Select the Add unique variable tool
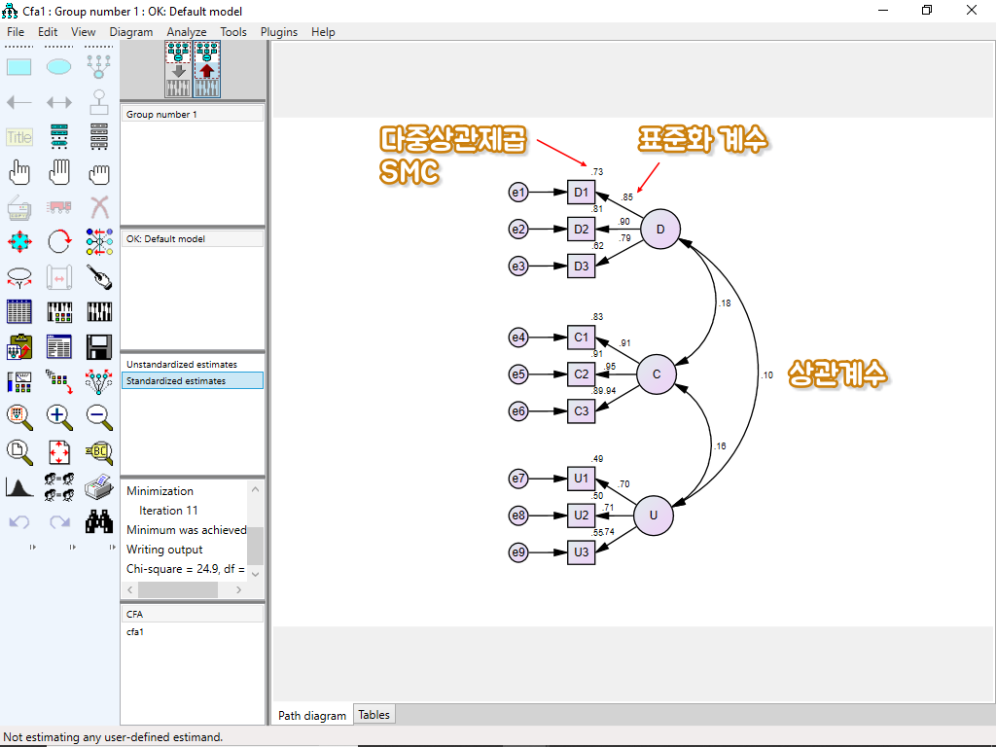Image resolution: width=996 pixels, height=747 pixels. [x=99, y=102]
